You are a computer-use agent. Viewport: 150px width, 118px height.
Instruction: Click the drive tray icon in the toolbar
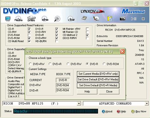[84, 18]
